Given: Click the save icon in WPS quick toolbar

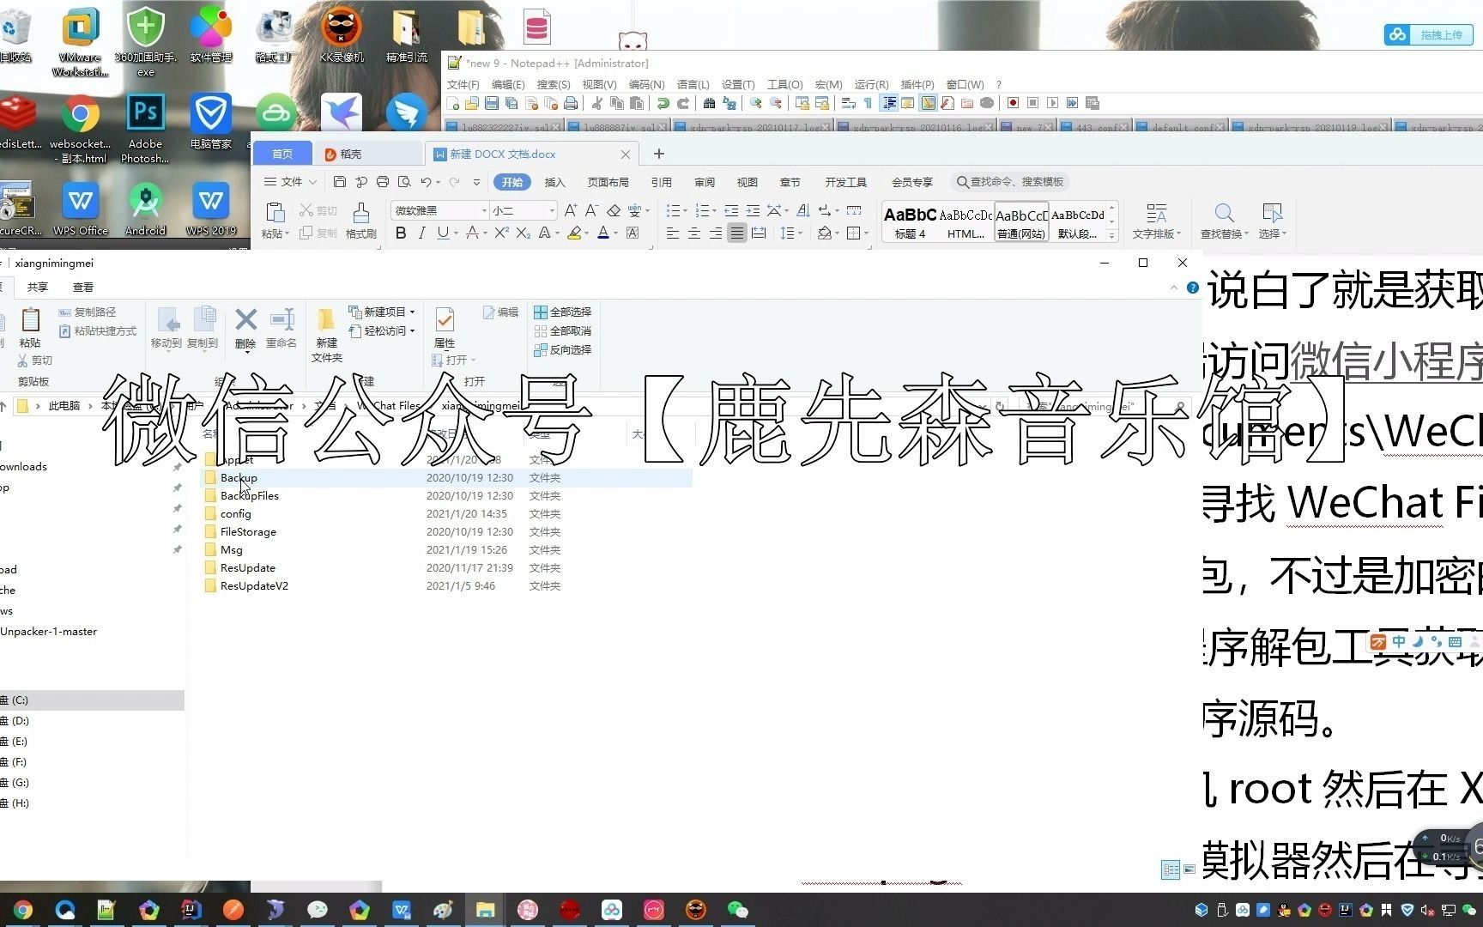Looking at the screenshot, I should 340,182.
